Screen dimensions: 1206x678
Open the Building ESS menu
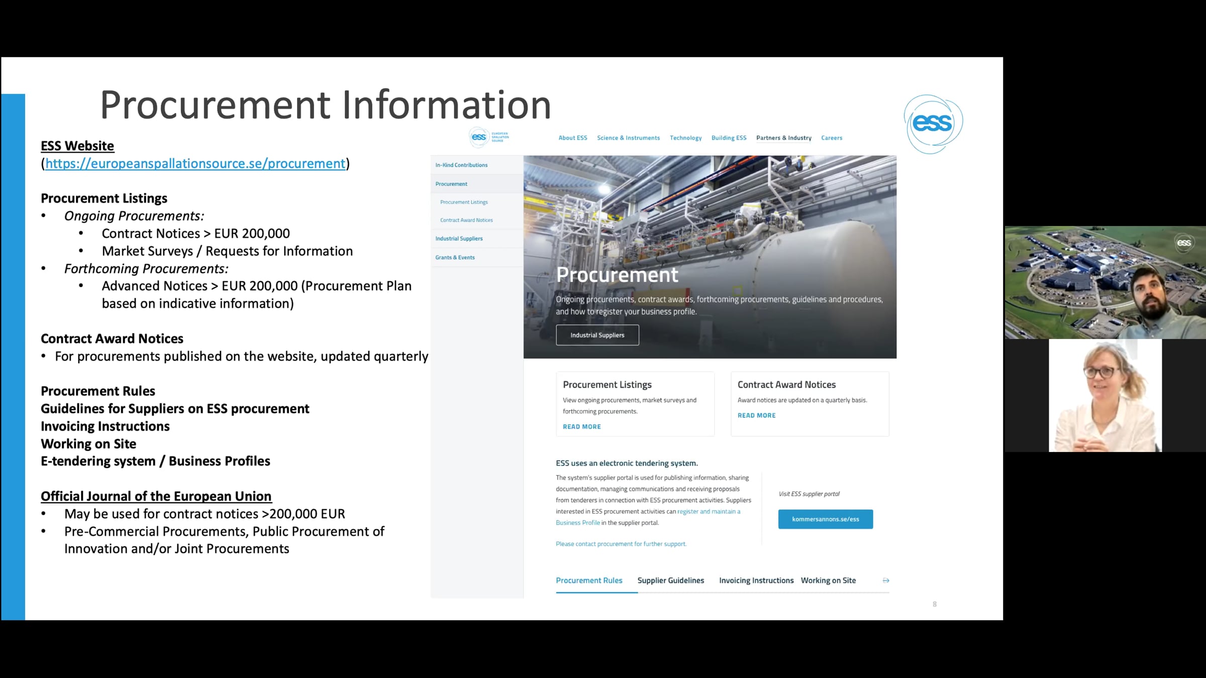point(729,138)
